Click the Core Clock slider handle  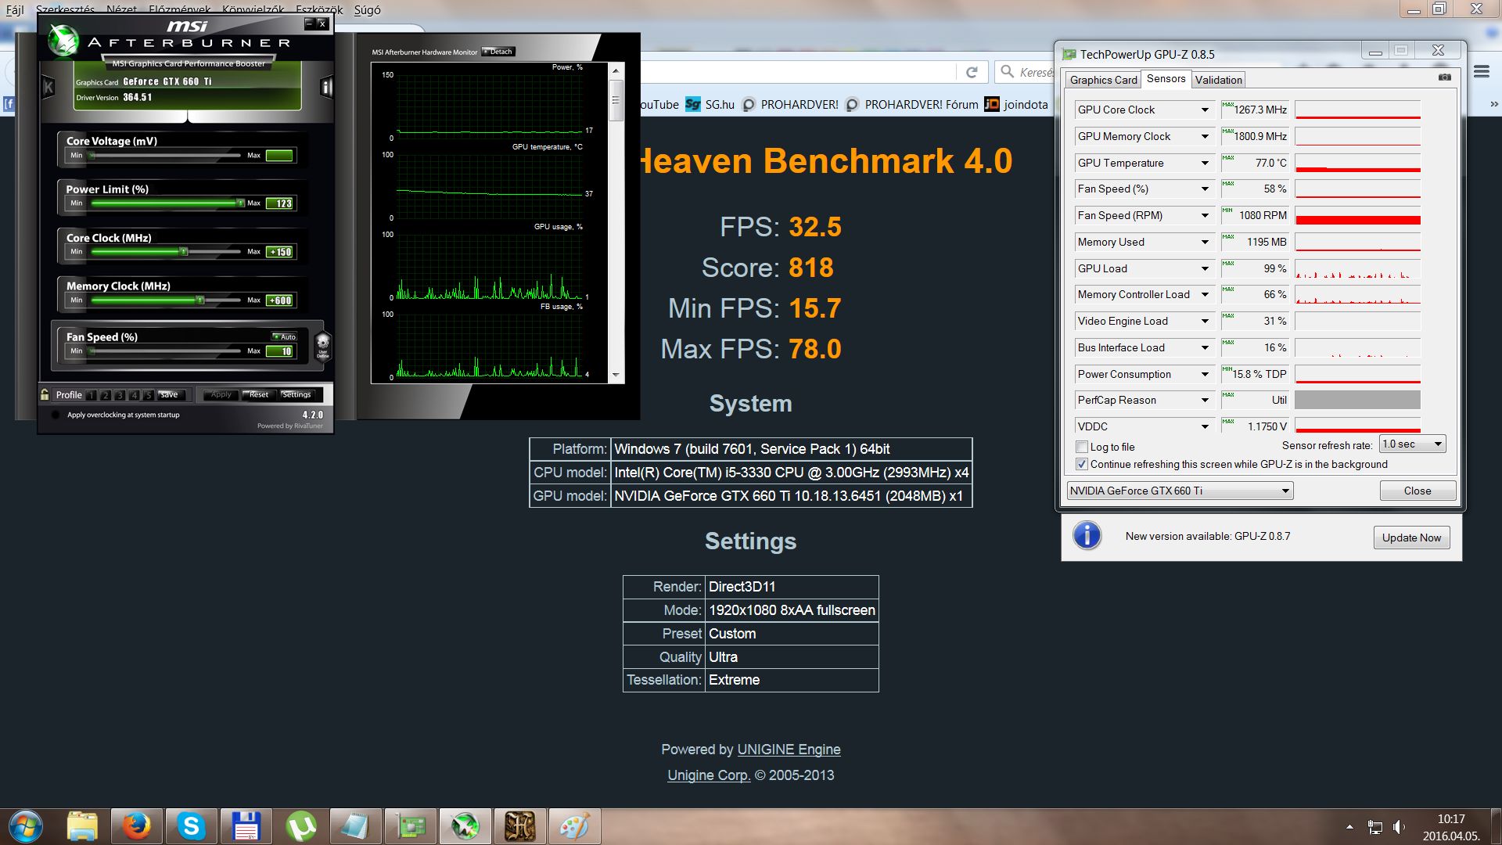[184, 252]
